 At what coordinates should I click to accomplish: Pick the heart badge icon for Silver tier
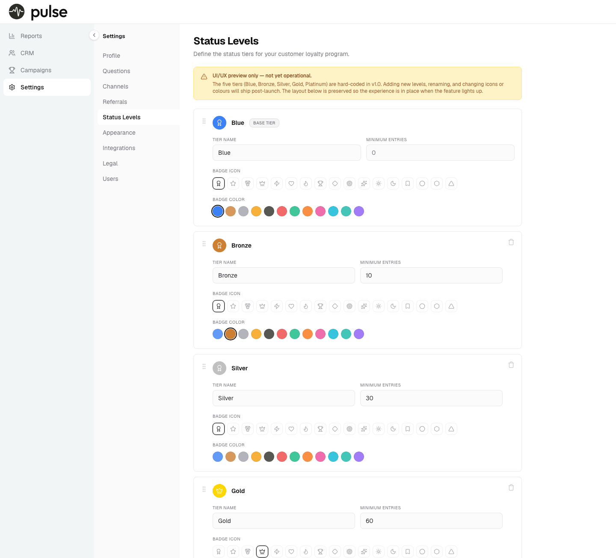[x=291, y=429]
